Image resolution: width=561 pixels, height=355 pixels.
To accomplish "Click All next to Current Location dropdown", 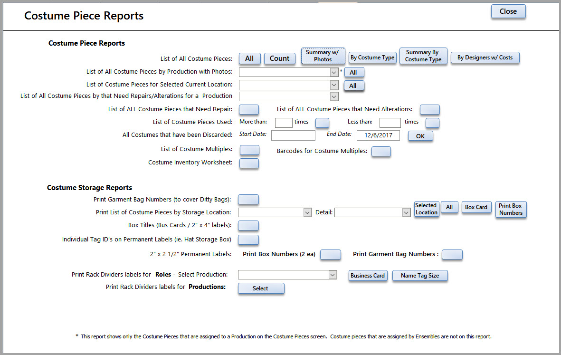I will coord(353,86).
